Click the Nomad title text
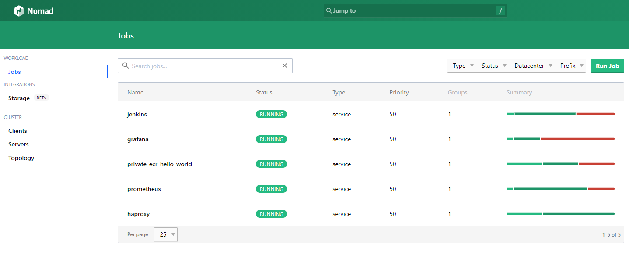The image size is (629, 258). [40, 11]
